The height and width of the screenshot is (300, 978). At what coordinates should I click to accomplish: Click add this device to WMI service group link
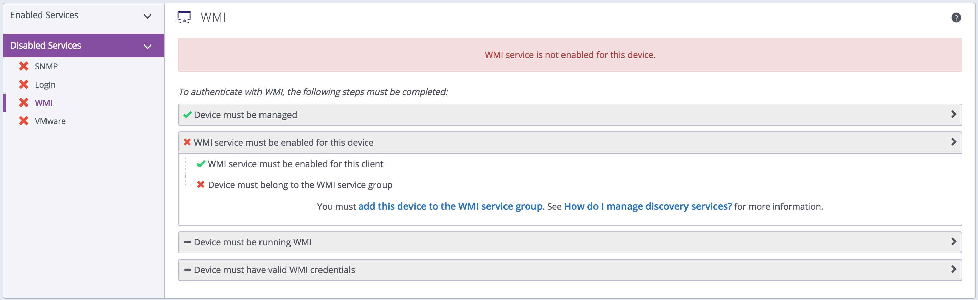(450, 206)
